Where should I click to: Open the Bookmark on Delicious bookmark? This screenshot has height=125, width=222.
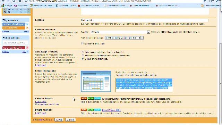coord(115,6)
